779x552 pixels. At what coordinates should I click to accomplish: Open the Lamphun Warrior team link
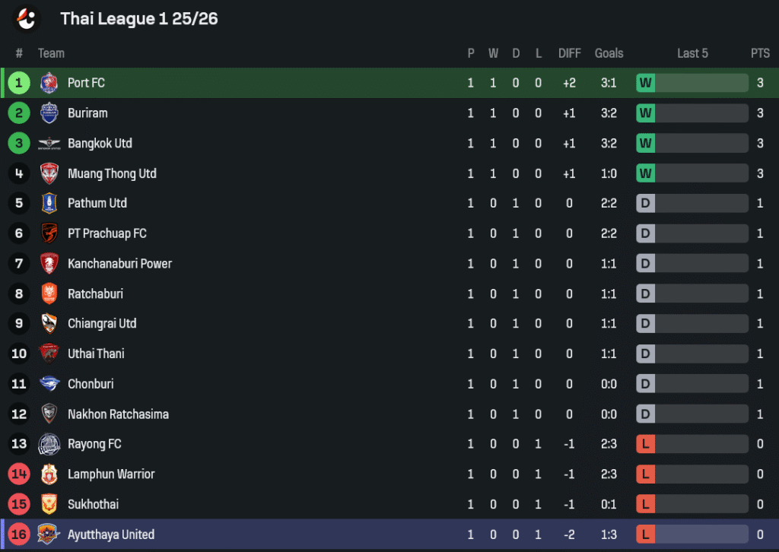tap(111, 474)
